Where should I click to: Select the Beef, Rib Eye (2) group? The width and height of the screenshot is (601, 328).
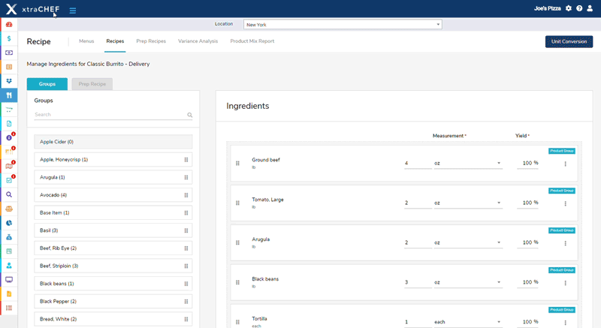[113, 248]
